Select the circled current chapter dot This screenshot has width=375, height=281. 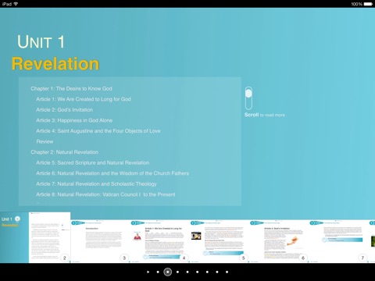(x=168, y=272)
